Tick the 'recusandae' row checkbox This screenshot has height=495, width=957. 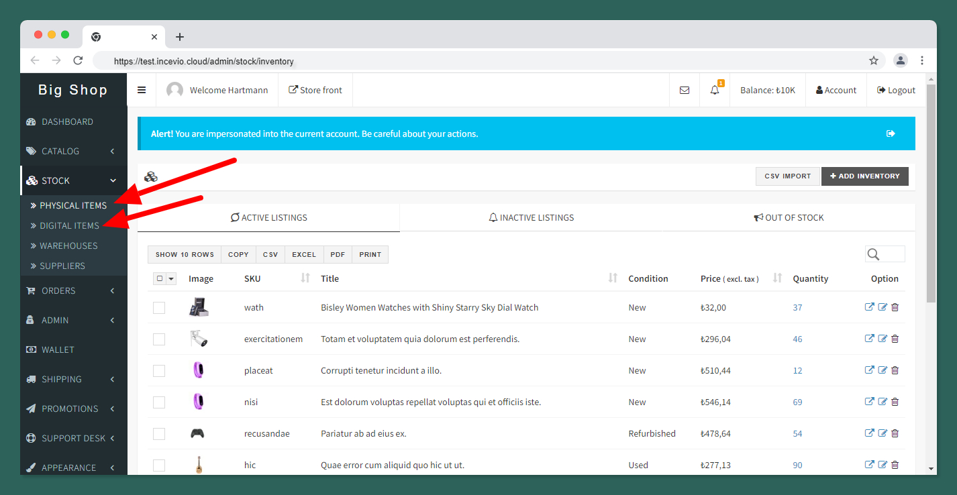click(x=159, y=434)
